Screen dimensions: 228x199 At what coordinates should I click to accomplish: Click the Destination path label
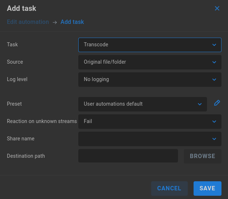click(26, 156)
